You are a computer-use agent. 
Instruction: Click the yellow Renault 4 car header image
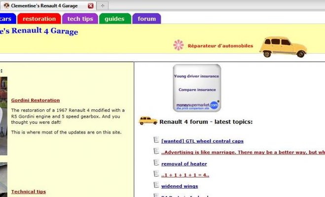coord(283,47)
